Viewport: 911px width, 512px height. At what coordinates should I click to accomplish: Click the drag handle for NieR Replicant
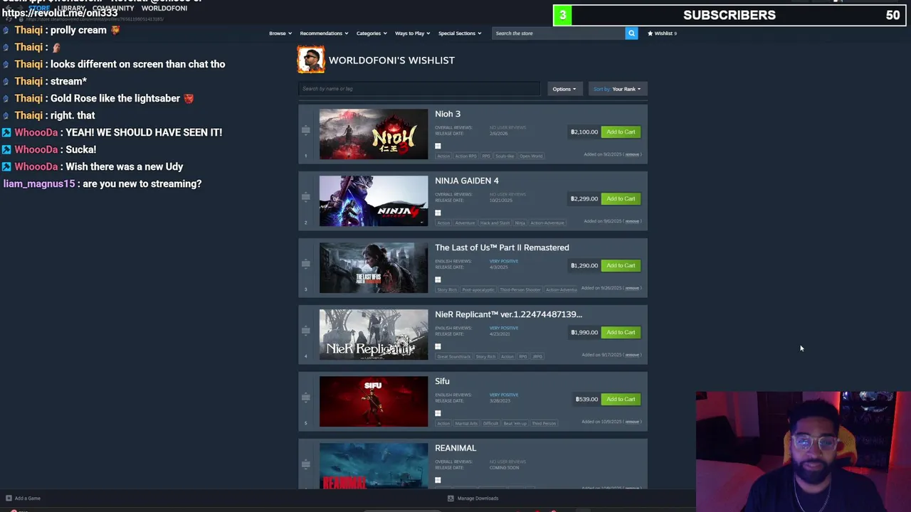[305, 331]
